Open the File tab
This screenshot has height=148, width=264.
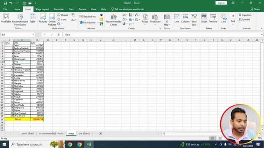pos(5,9)
